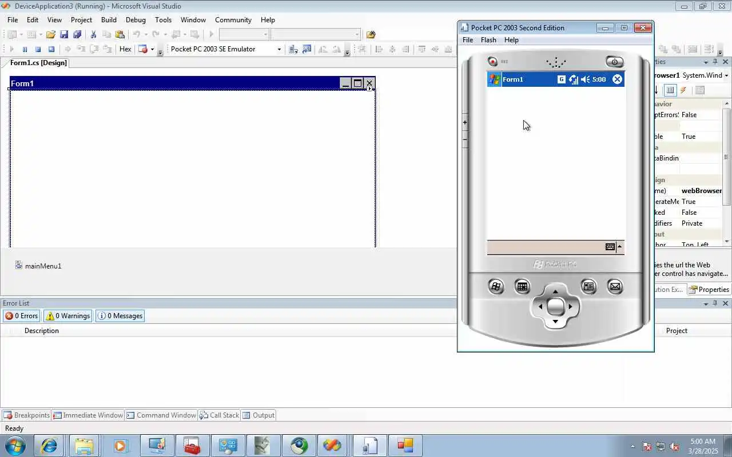Screen dimensions: 732x457
Task: Click the emulator Calendar hardware button
Action: click(x=522, y=287)
